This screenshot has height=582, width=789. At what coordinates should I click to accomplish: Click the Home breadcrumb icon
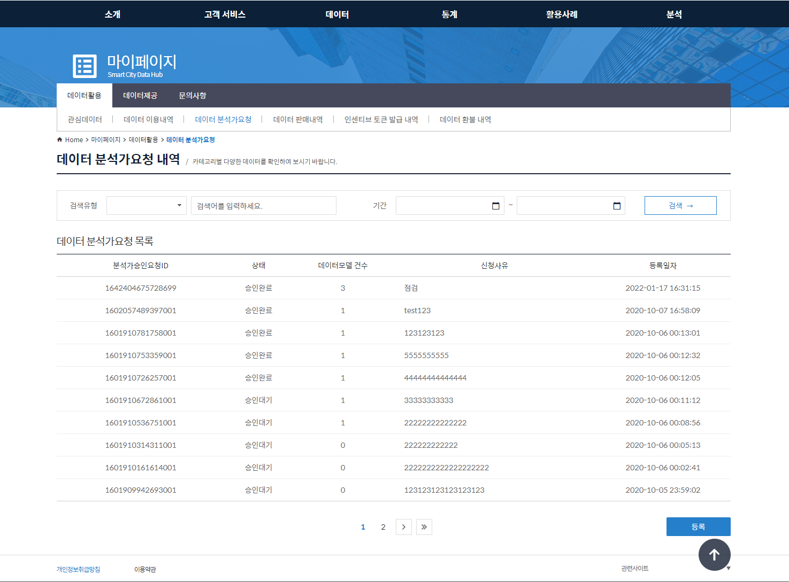click(60, 140)
